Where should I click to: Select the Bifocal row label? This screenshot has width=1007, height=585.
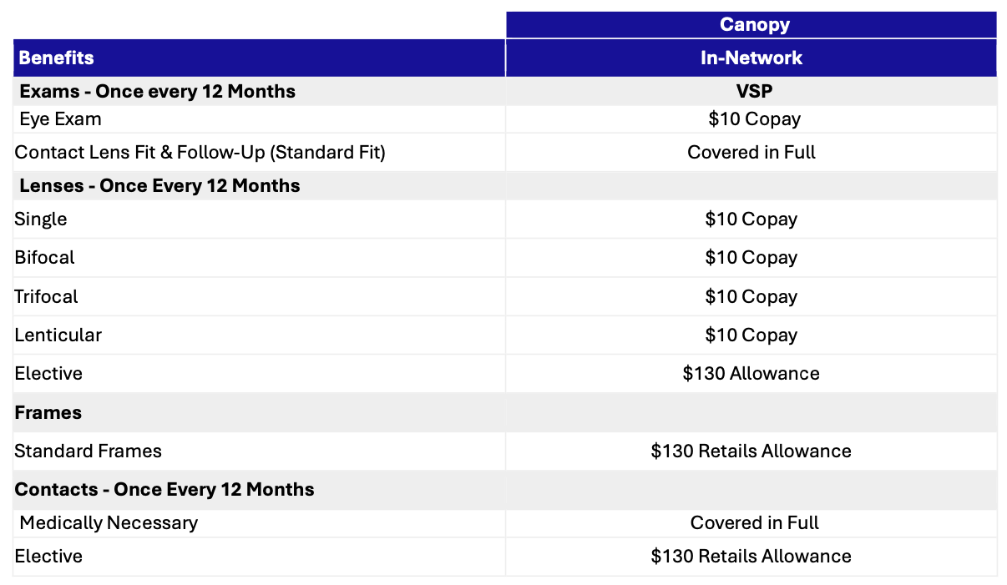pos(45,258)
